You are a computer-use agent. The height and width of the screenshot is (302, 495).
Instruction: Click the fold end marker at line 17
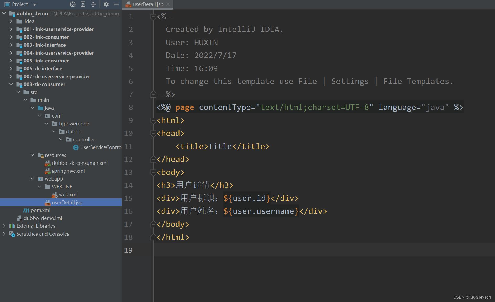click(x=153, y=224)
